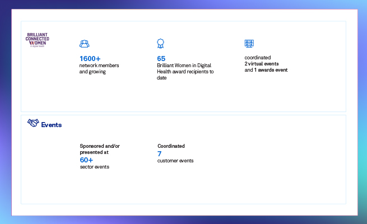Viewport: 367px width, 224px height.
Task: Click the number 65 statistic
Action: coord(161,58)
